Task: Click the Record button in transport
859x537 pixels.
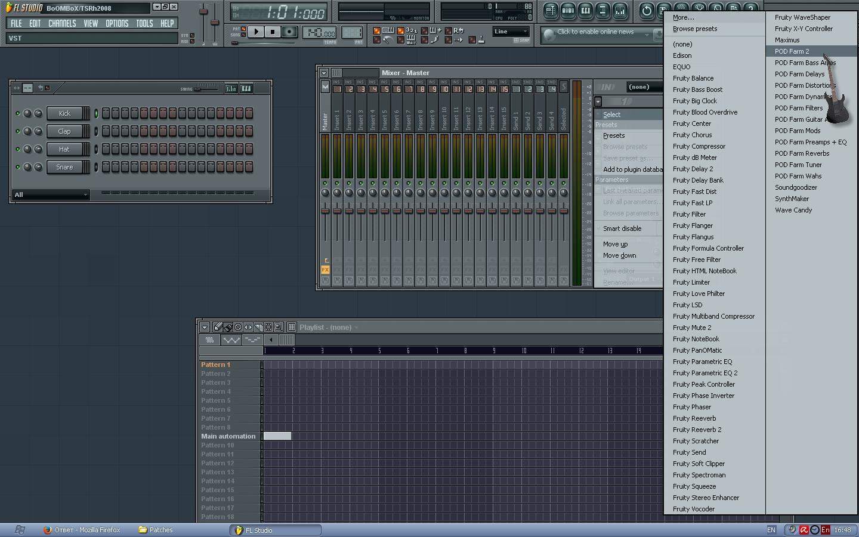Action: [289, 32]
